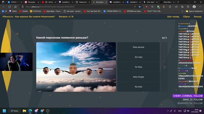The image size is (204, 114).
Task: Click the 0 / 1 score text
Action: pyautogui.click(x=164, y=38)
